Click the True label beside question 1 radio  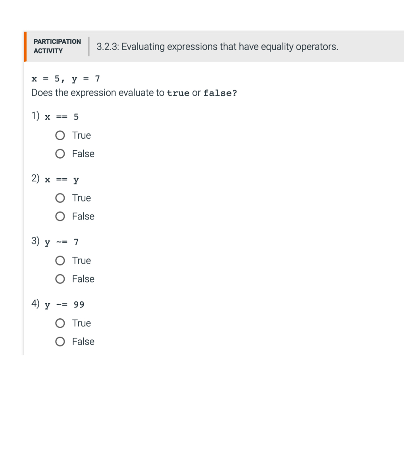[x=81, y=135]
